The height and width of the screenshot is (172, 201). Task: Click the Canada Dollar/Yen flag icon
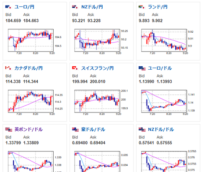pos(8,68)
